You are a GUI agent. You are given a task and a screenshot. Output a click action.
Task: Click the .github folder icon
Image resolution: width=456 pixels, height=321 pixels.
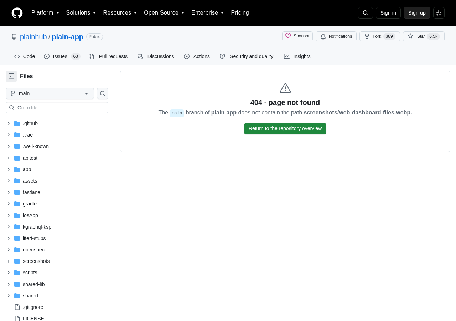(x=17, y=123)
